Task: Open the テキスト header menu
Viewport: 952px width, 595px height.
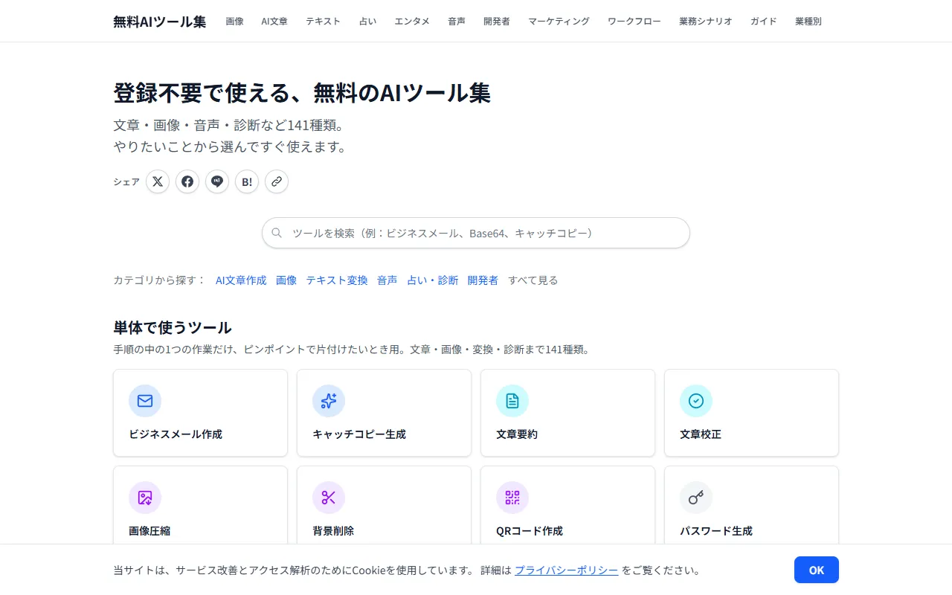Action: tap(324, 22)
